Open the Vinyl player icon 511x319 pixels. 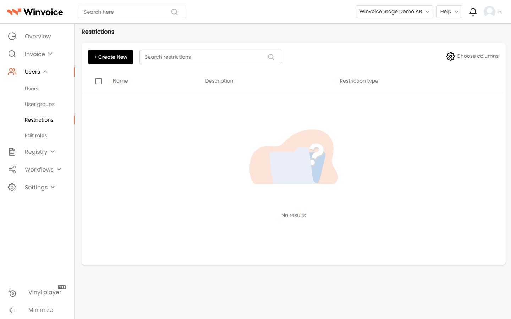[x=12, y=292]
